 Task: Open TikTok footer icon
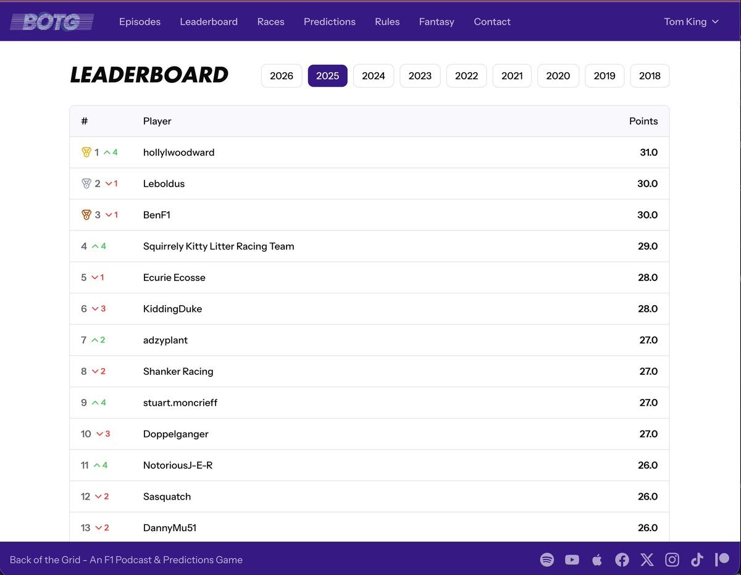click(697, 560)
